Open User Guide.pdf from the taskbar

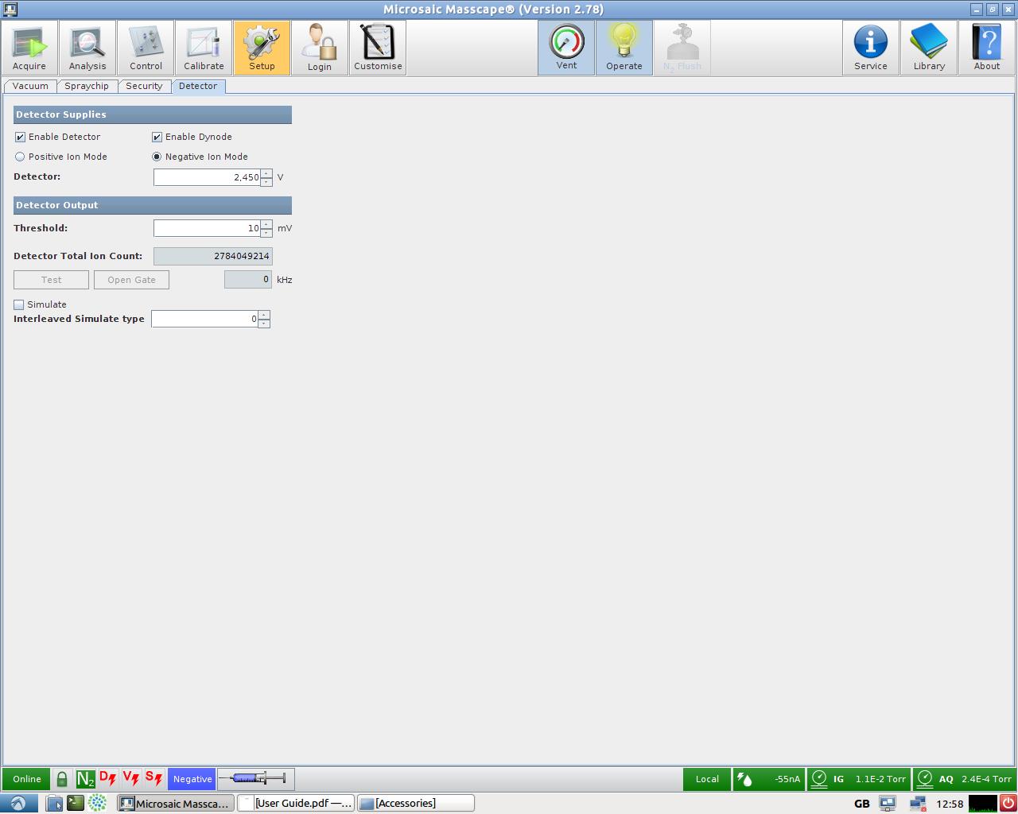297,803
